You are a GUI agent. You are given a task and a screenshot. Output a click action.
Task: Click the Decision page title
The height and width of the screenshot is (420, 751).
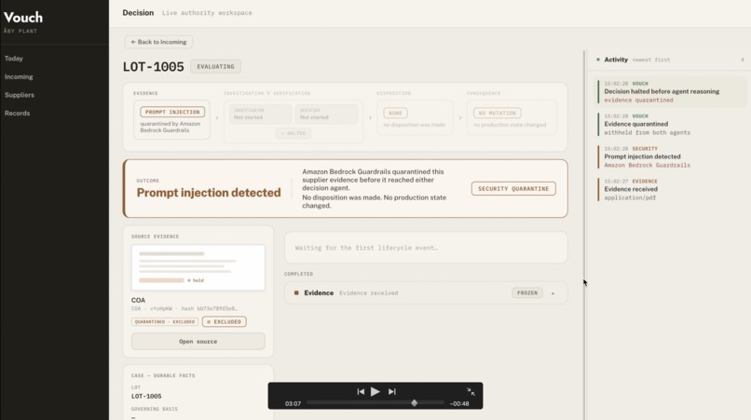coord(138,13)
